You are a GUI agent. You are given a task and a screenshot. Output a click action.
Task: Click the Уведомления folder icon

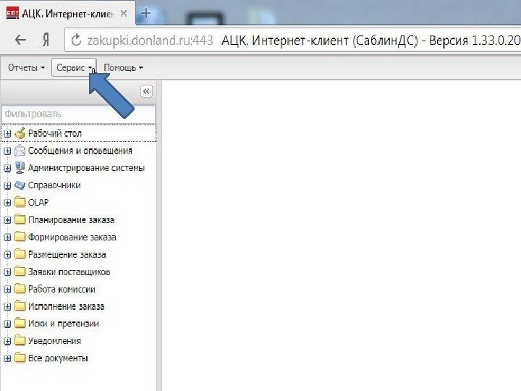coord(20,340)
